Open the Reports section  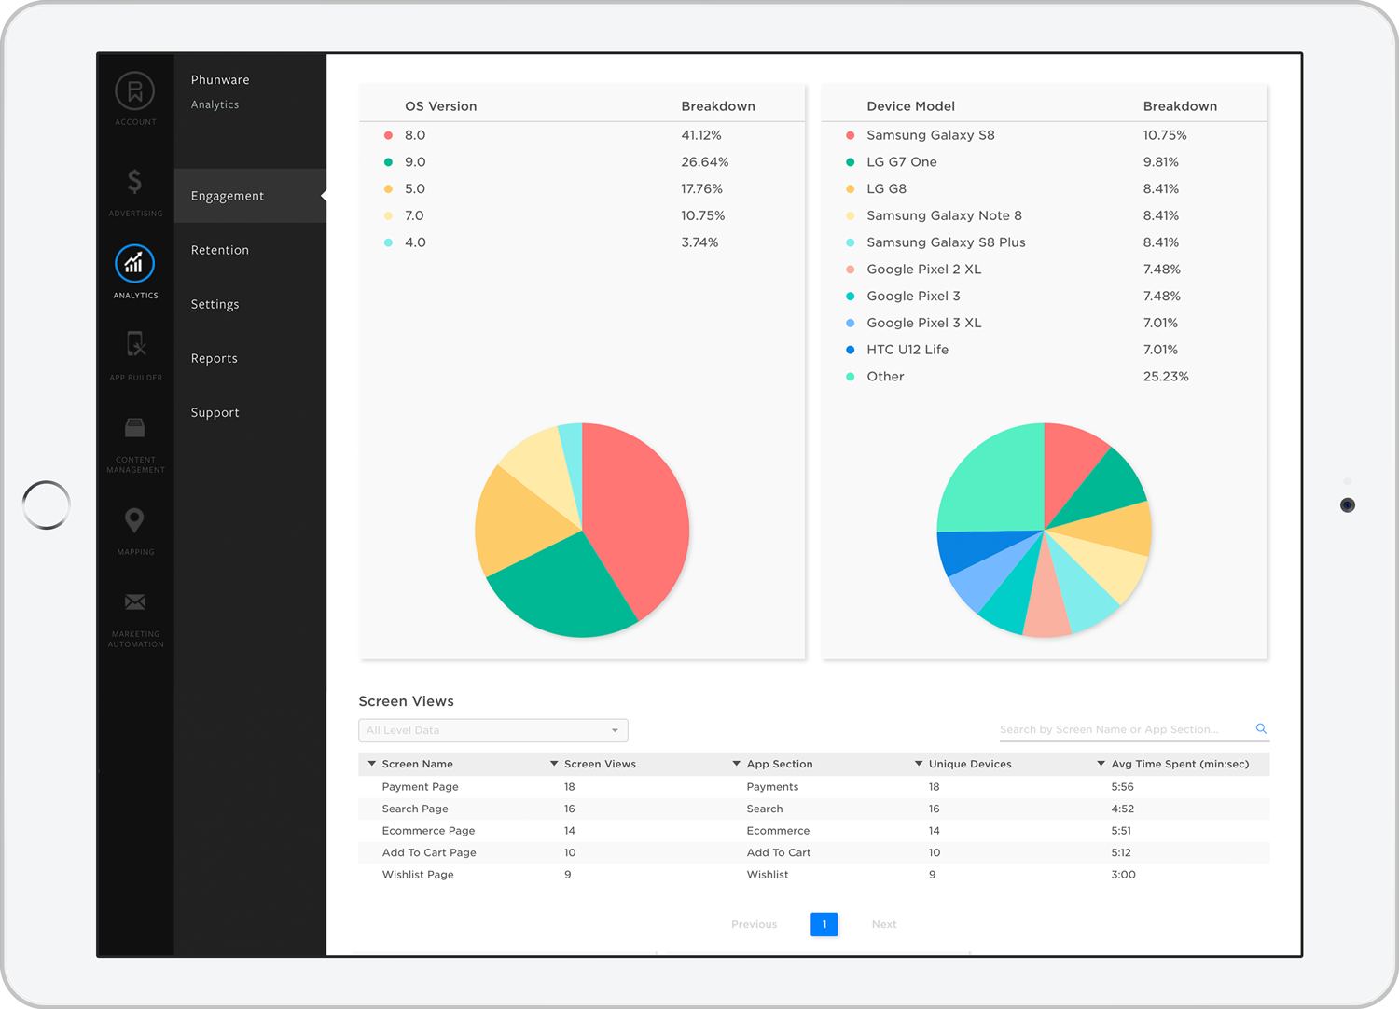(214, 358)
